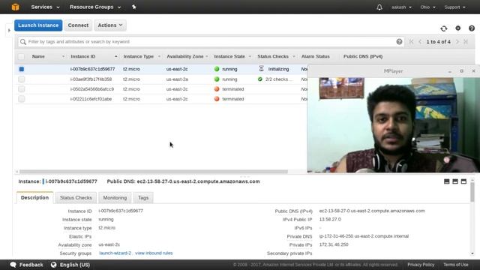Click IPv4 Public IP value 13.58.27.0

click(330, 220)
